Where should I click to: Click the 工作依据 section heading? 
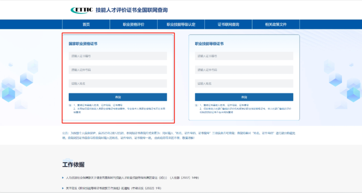(74, 165)
